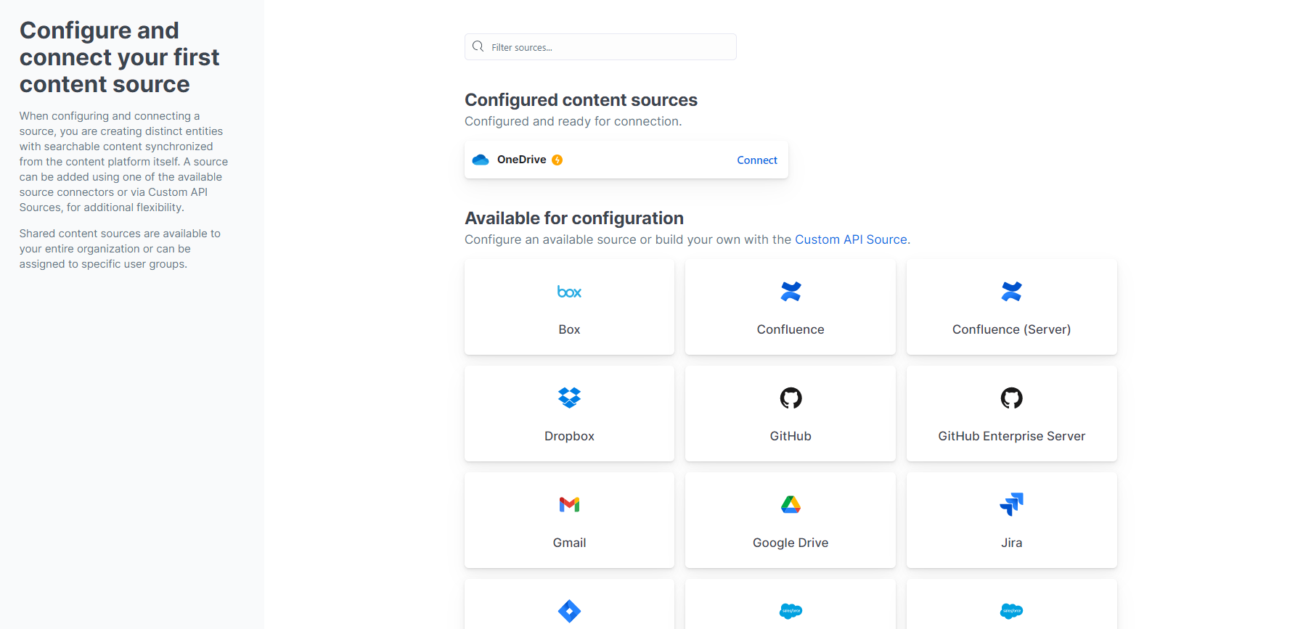Click the "Shared content sources are available" paragraph
Image resolution: width=1303 pixels, height=629 pixels.
[x=120, y=249]
